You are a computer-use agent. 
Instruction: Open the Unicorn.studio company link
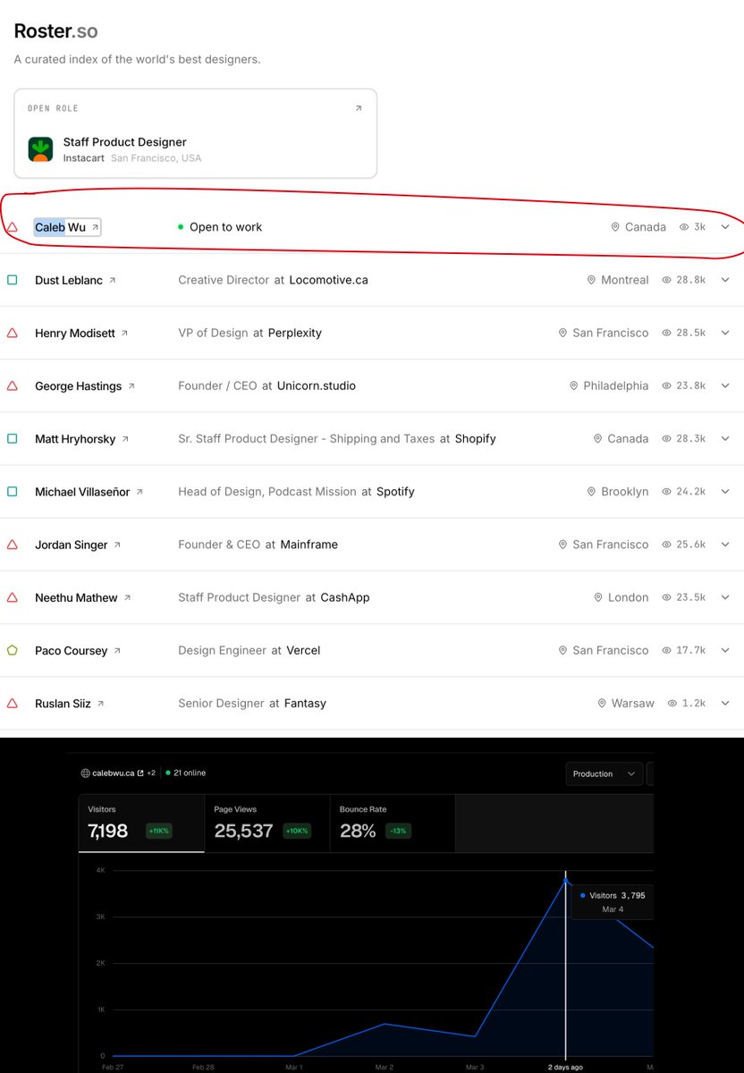tap(317, 385)
